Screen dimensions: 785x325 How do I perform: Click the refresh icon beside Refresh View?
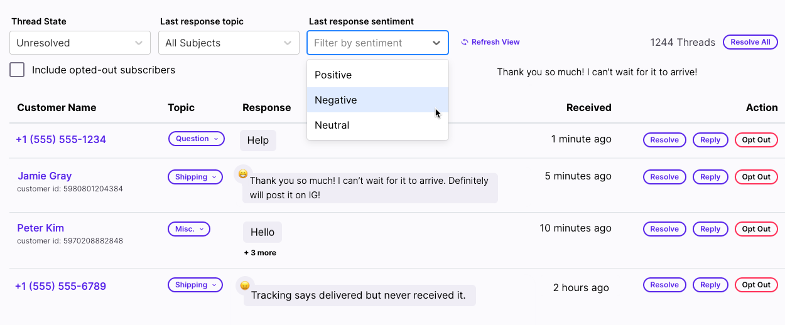pos(465,42)
